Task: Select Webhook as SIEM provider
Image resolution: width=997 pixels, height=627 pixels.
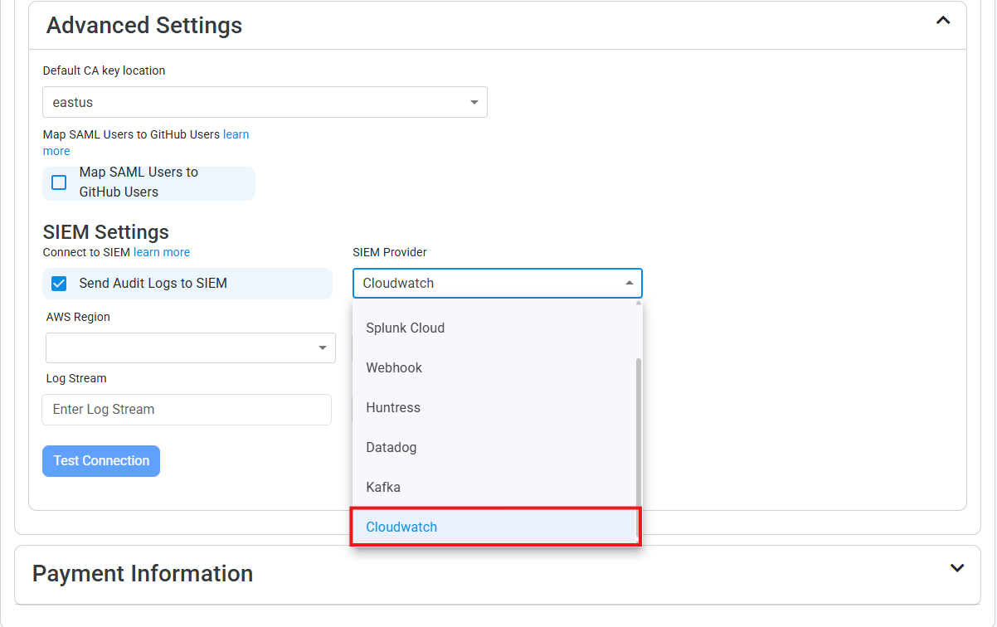Action: 394,367
